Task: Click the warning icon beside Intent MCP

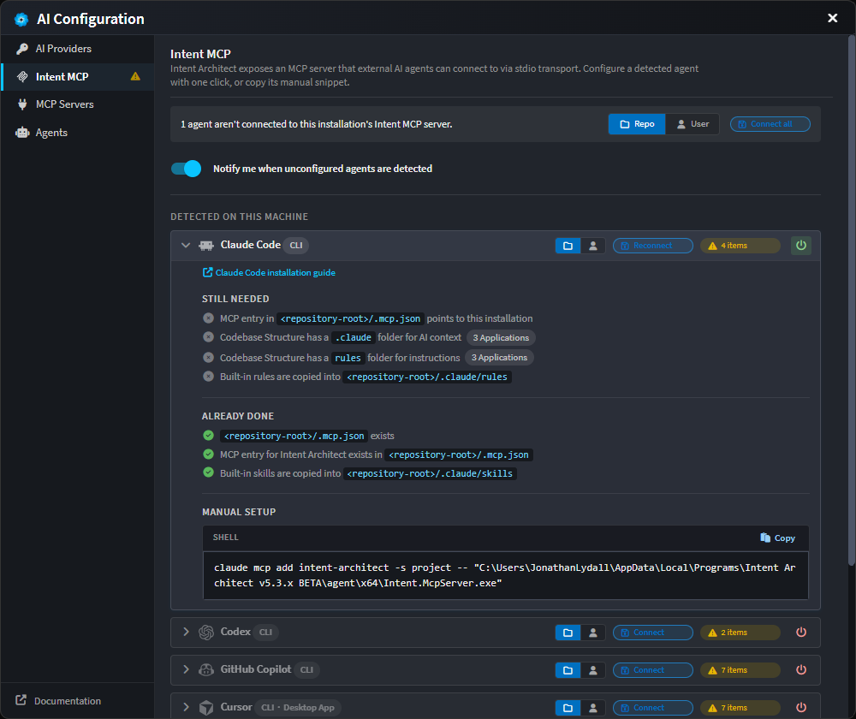Action: coord(135,76)
